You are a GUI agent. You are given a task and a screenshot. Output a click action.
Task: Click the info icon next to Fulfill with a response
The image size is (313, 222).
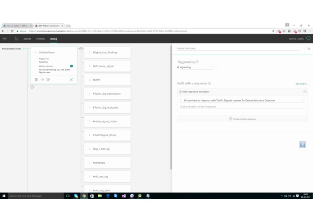[209, 83]
